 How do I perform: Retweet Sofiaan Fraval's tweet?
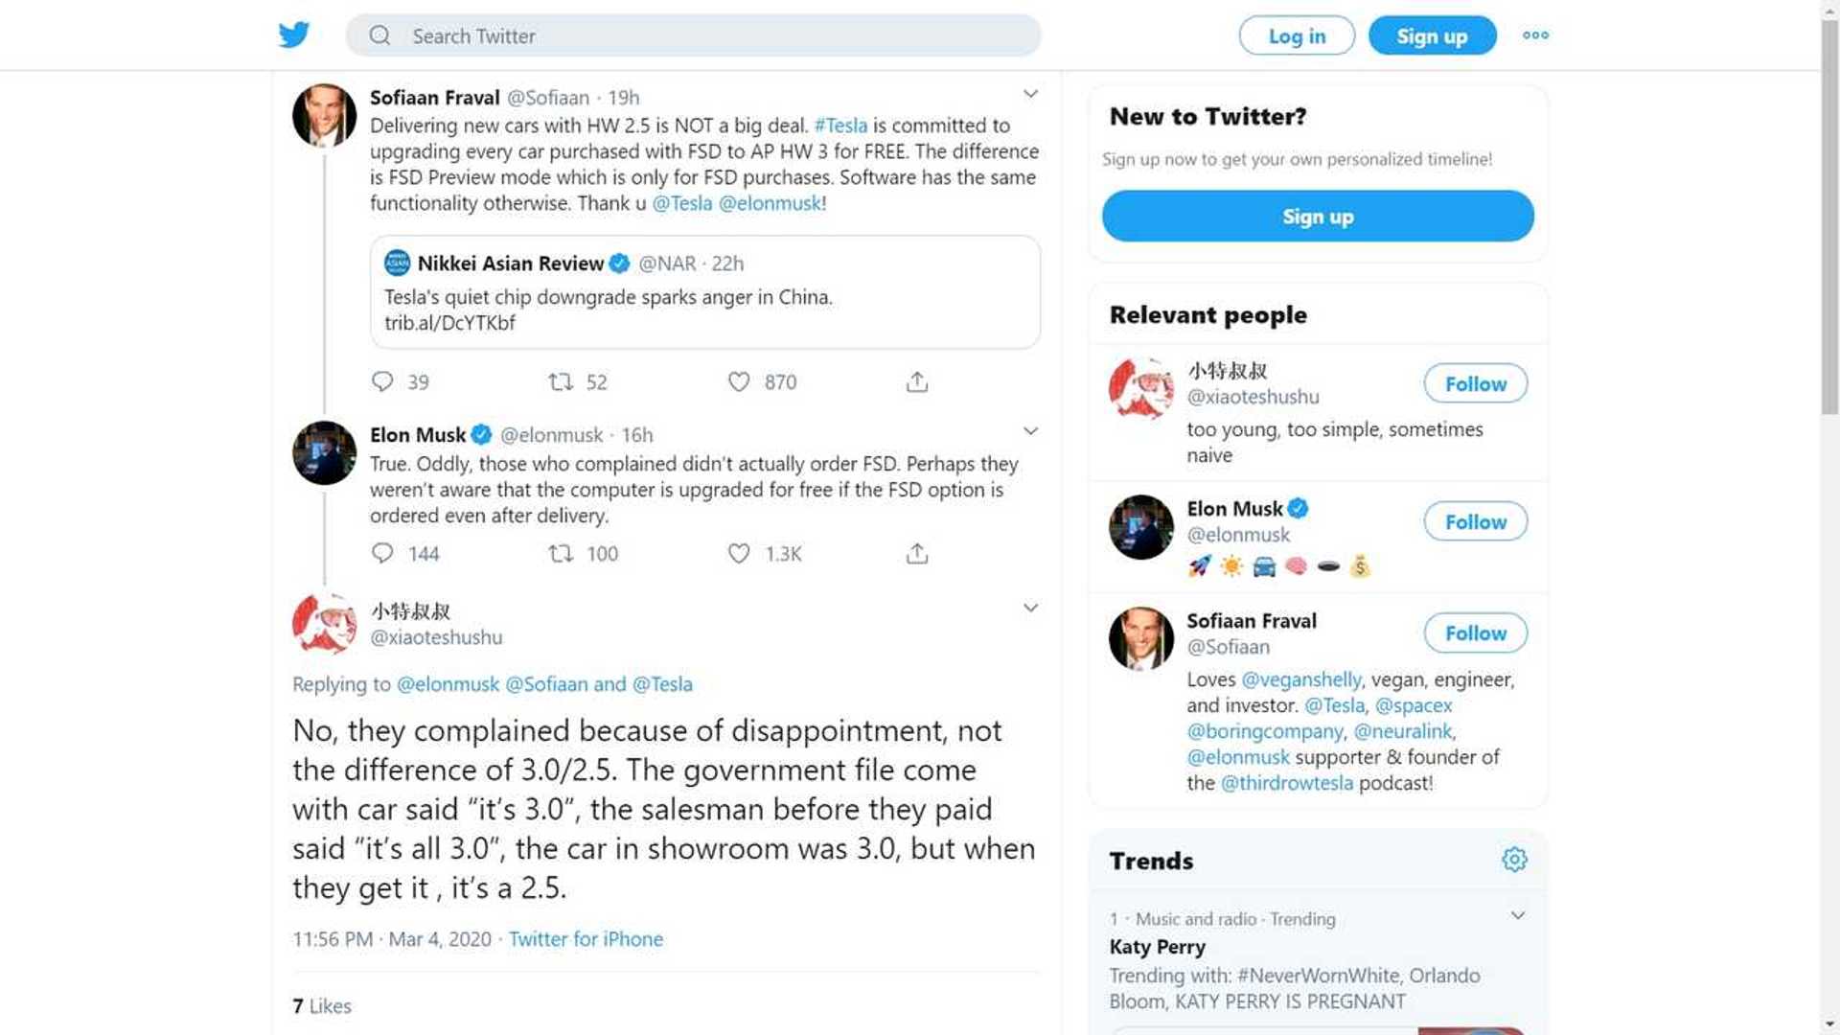(561, 381)
